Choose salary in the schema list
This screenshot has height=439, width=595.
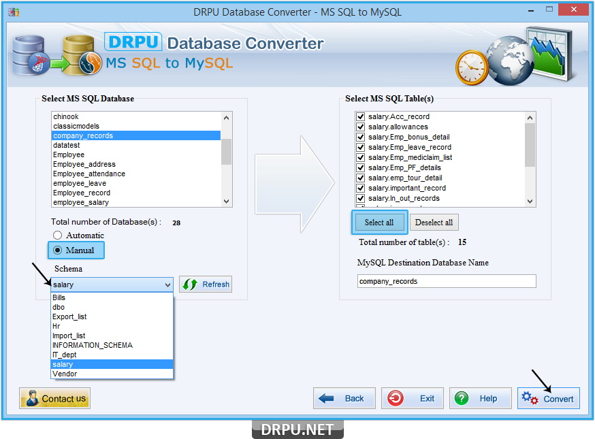click(x=112, y=364)
